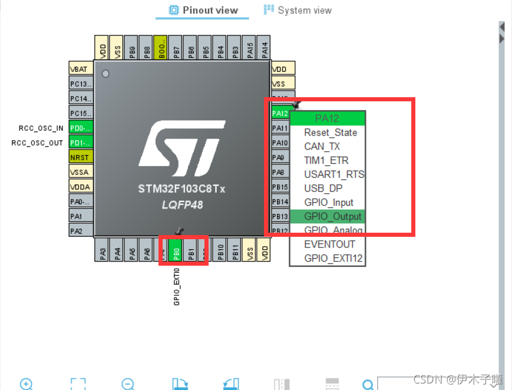Set PA12 to GPIO_Input
This screenshot has width=512, height=390.
click(328, 203)
